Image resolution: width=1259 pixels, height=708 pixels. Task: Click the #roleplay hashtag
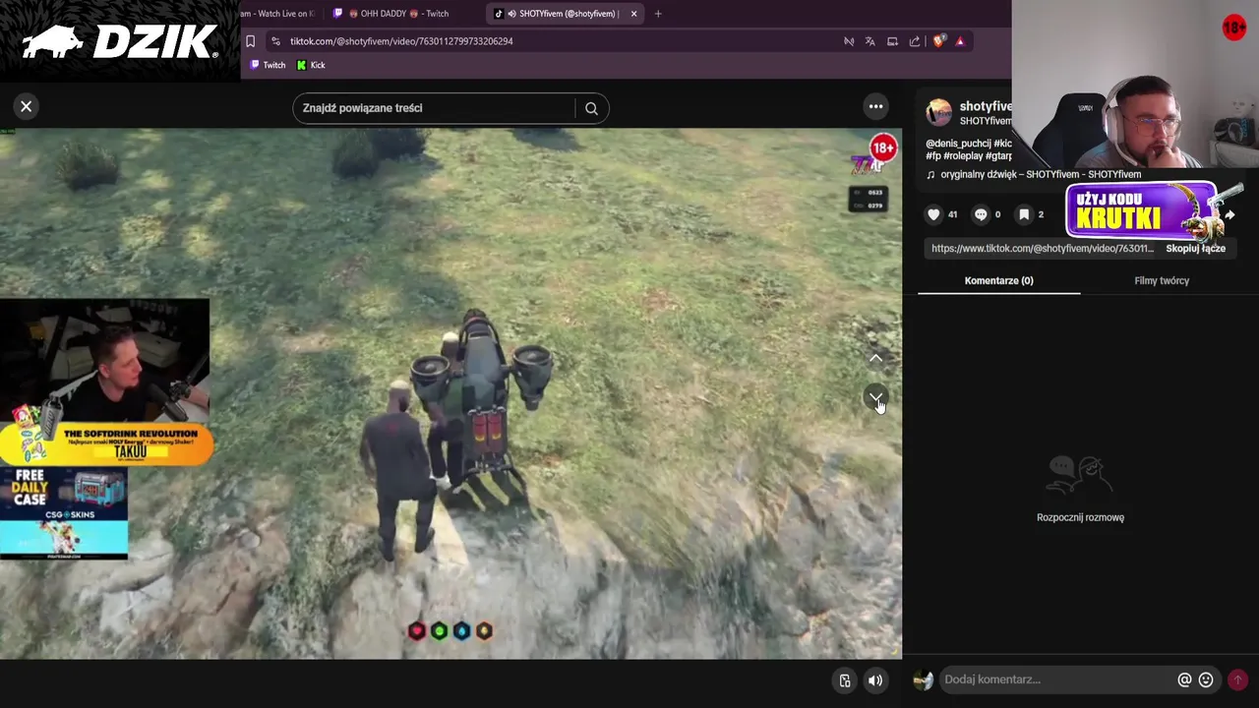coord(962,156)
